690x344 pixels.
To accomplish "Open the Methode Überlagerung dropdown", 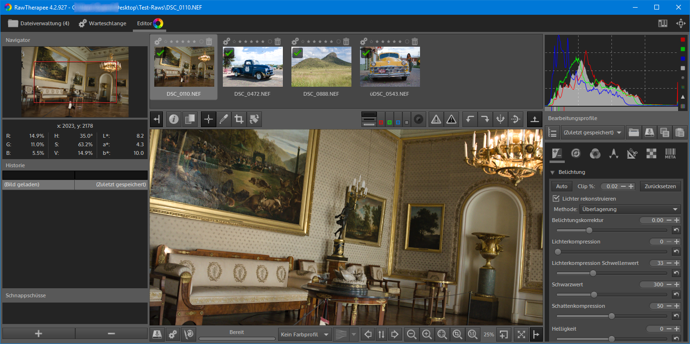I will pos(630,209).
